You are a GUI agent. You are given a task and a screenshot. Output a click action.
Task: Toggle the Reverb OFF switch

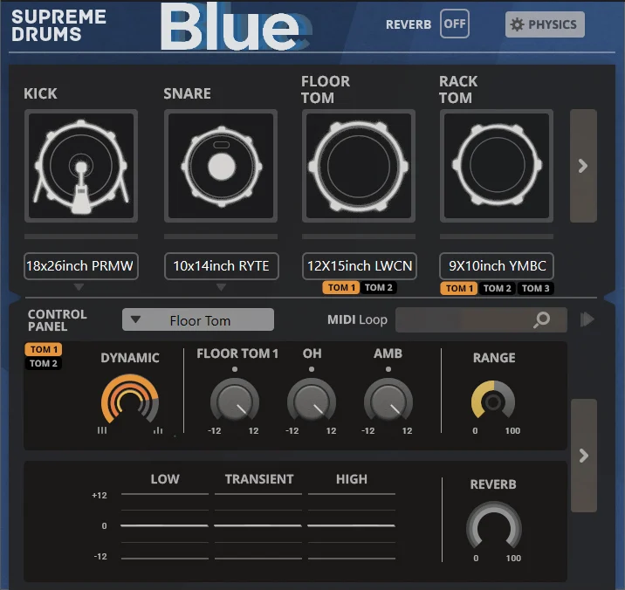(x=454, y=24)
